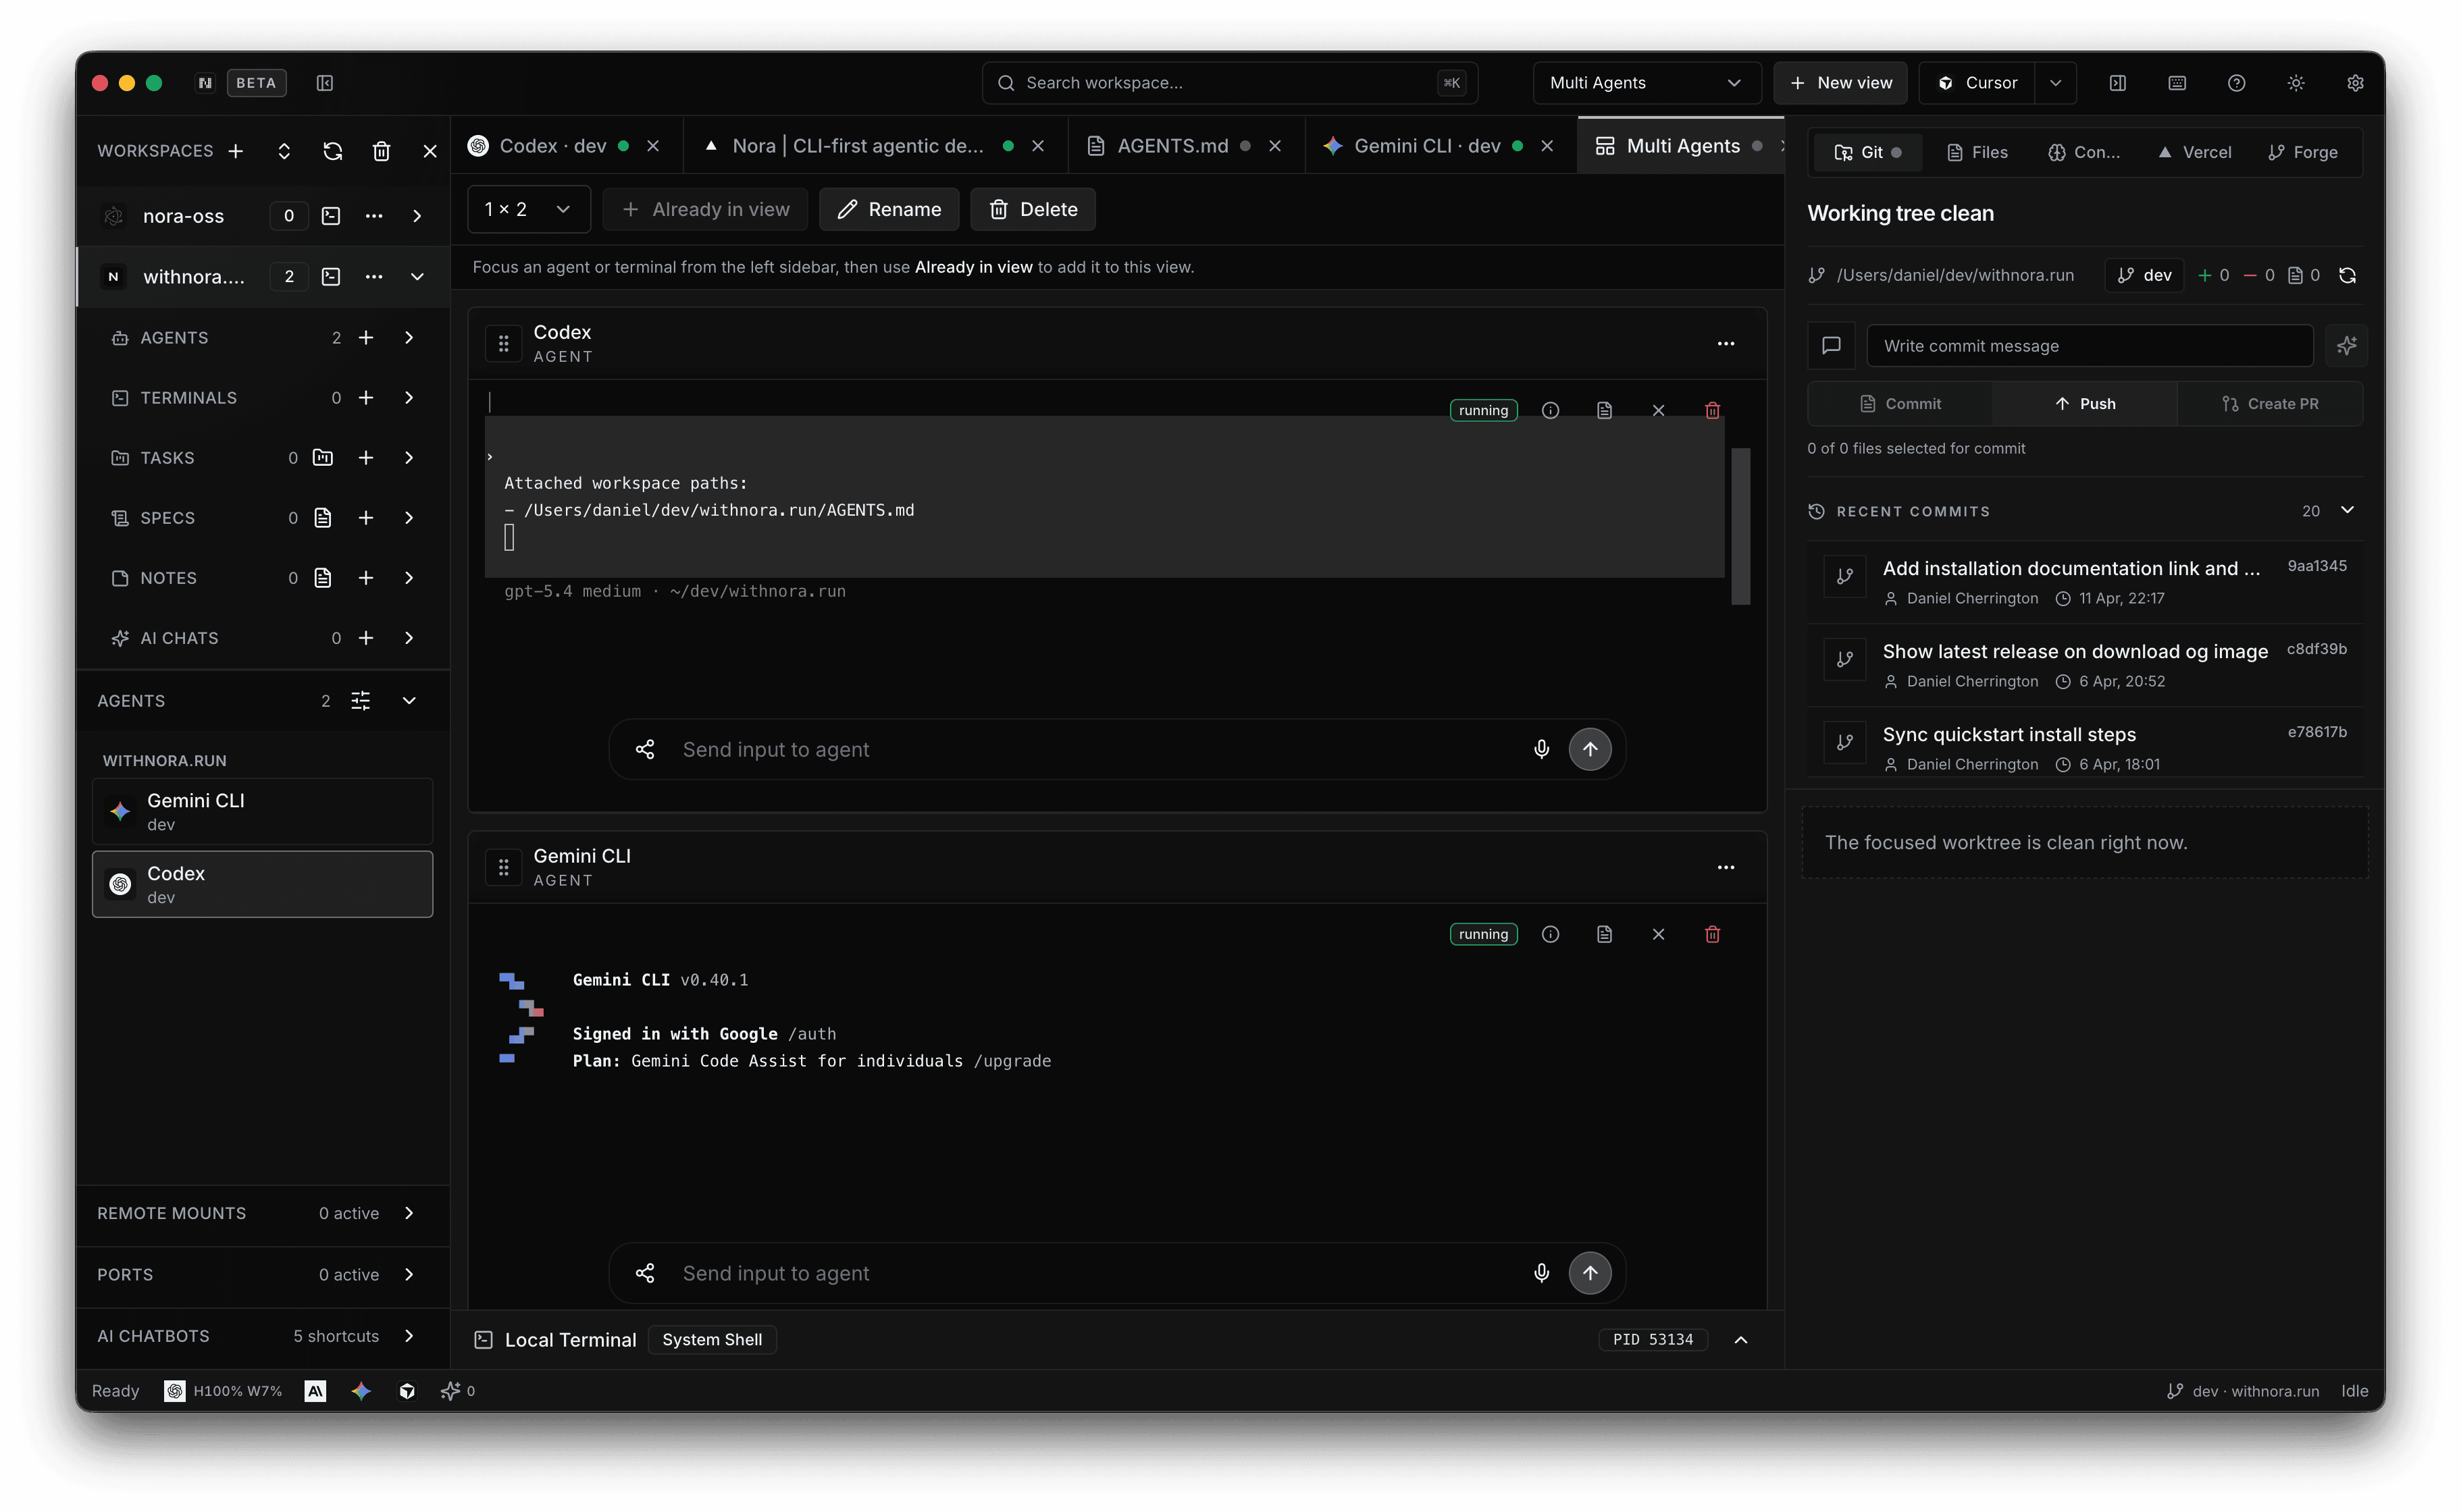This screenshot has height=1512, width=2461.
Task: Add a new agent in AGENTS row
Action: point(366,338)
